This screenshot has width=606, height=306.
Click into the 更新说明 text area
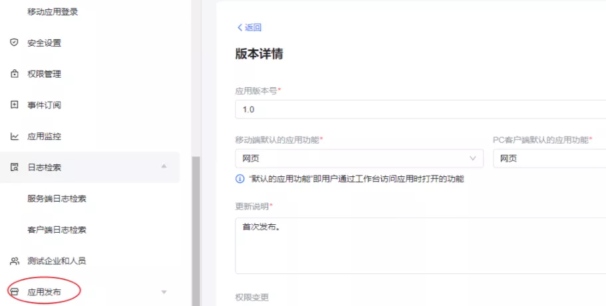[x=420, y=245]
